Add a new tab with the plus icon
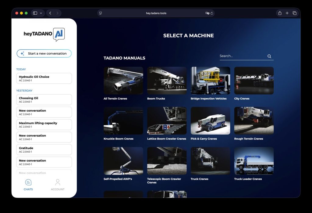Viewport: 312px width, 213px height. pyautogui.click(x=287, y=13)
